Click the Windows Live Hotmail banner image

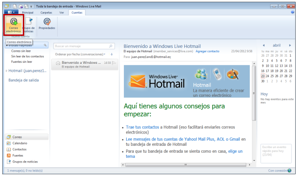point(187,81)
